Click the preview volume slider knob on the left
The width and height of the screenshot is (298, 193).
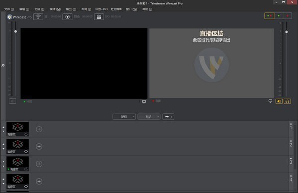[16, 31]
